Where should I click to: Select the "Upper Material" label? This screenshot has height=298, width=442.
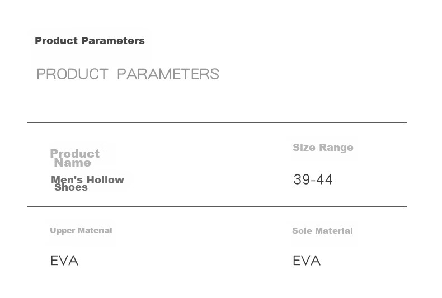click(x=81, y=230)
